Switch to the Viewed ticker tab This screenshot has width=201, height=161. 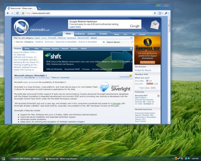point(65,49)
